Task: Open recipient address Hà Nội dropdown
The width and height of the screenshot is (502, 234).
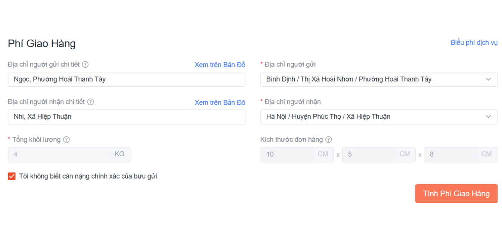Action: (x=374, y=117)
